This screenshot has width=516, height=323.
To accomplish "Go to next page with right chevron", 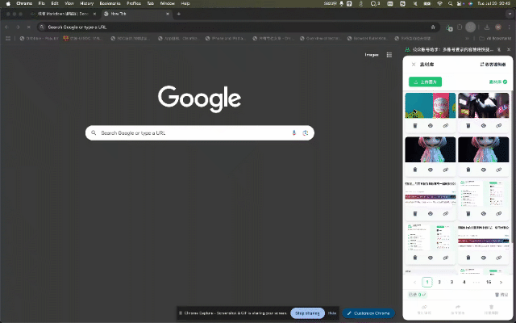I will (x=501, y=282).
